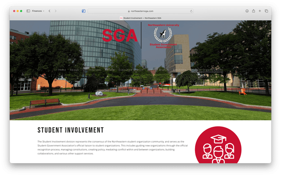The width and height of the screenshot is (281, 176).
Task: Open the Home navigation link
Action: coord(62,70)
